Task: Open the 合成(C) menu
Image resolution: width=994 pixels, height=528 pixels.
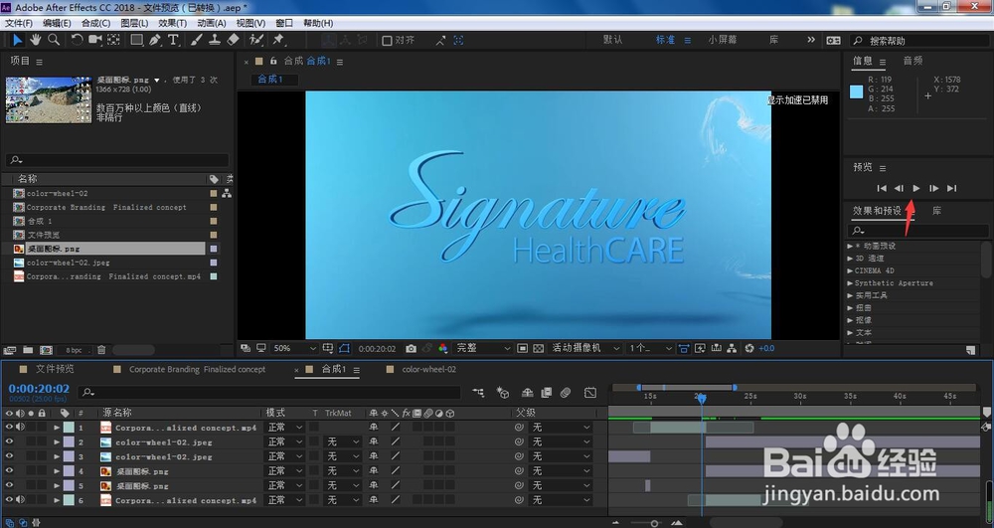Action: (x=95, y=23)
